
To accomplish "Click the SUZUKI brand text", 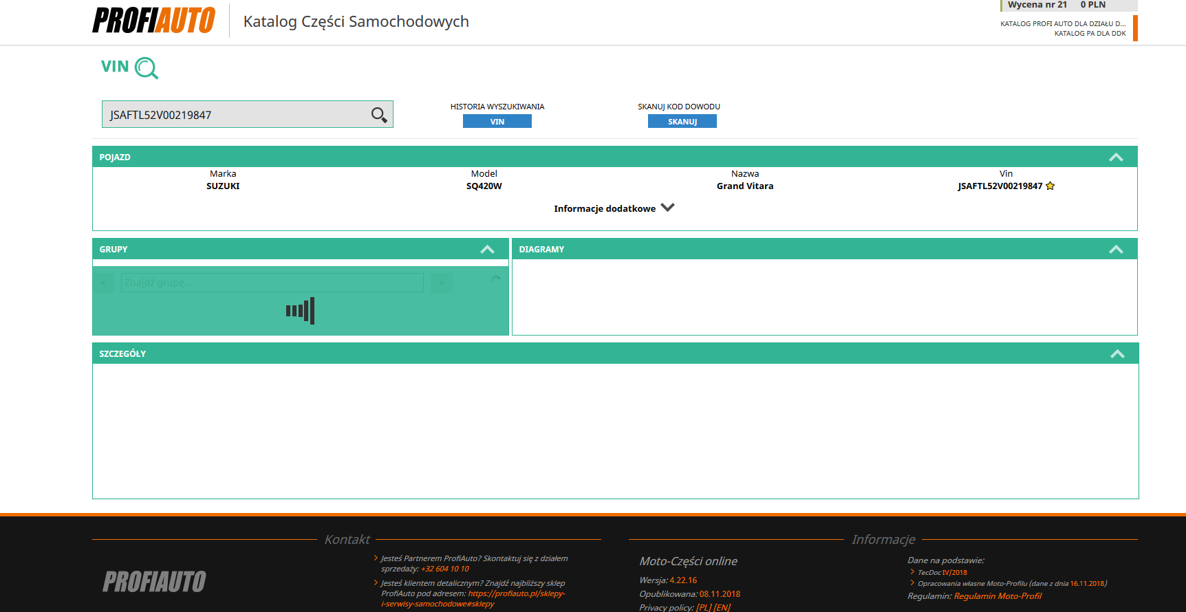I will coord(223,186).
